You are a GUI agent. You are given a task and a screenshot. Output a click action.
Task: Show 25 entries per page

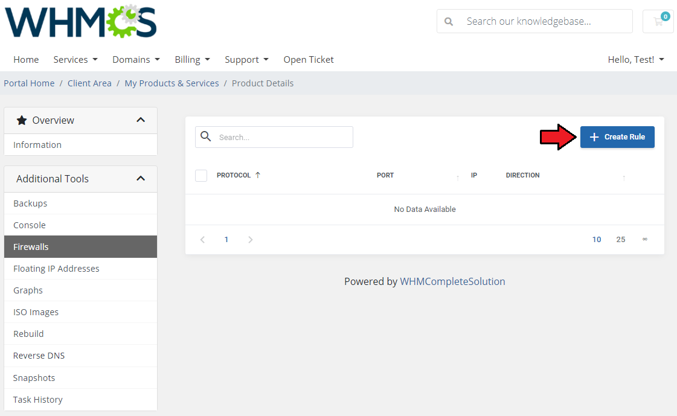[621, 240]
